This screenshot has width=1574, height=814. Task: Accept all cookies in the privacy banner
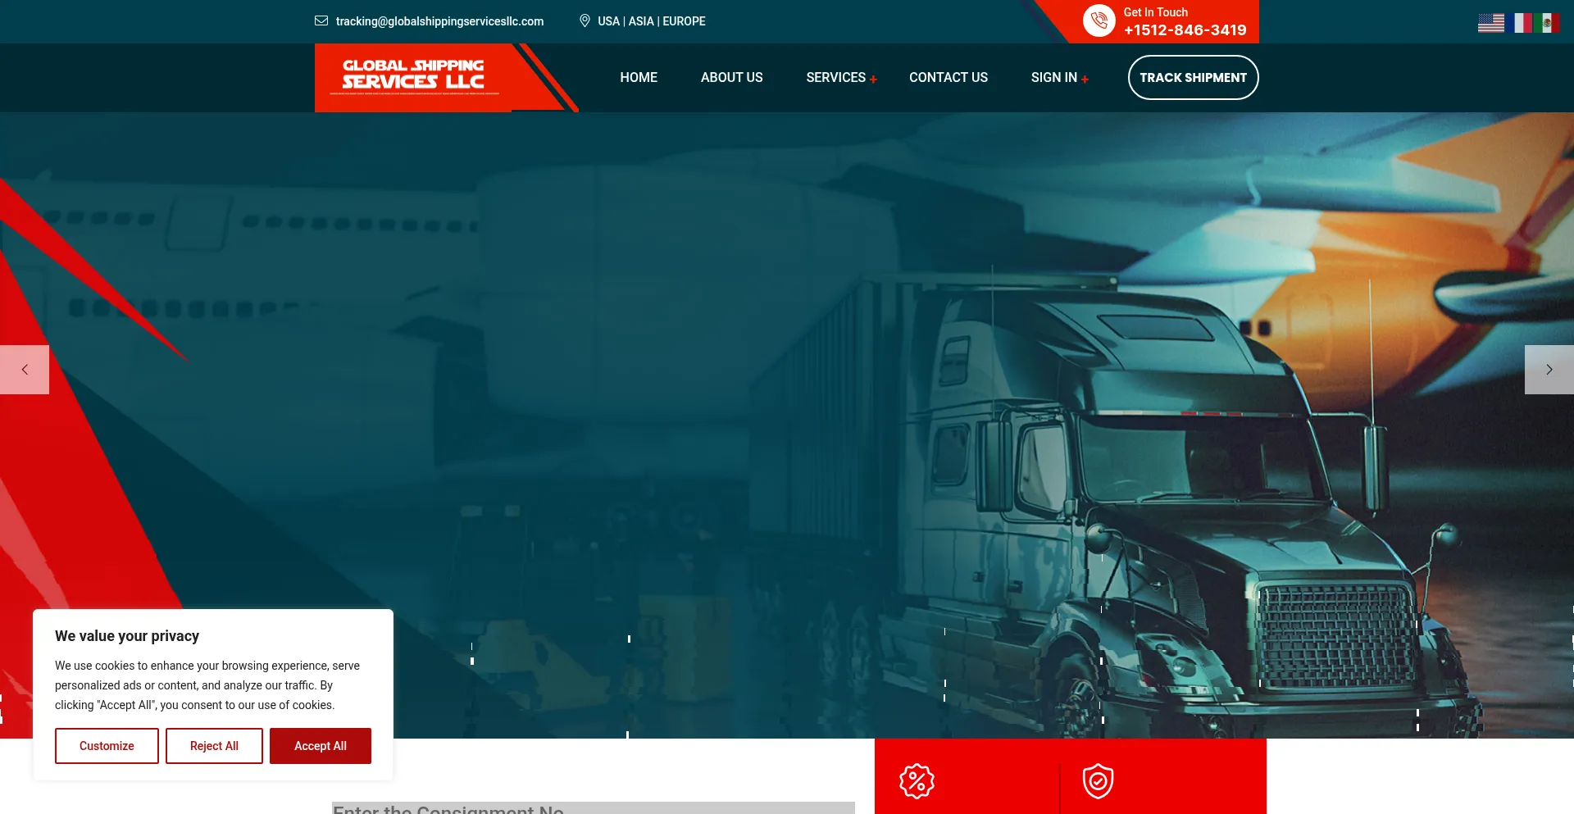point(320,746)
